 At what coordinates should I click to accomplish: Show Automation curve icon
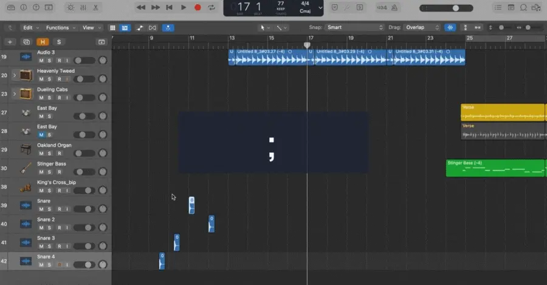[140, 28]
